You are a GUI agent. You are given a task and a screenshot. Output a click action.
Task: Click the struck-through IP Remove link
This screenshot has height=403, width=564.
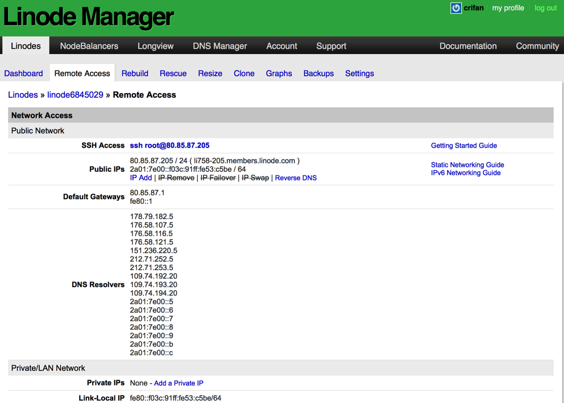[176, 178]
